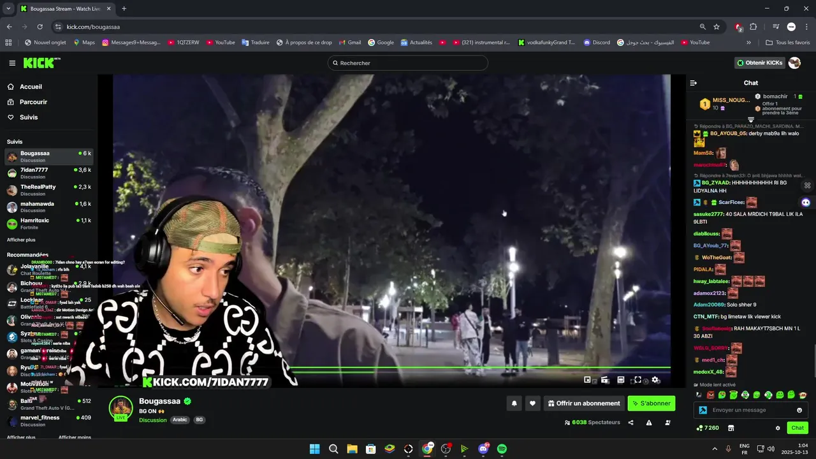The height and width of the screenshot is (459, 816).
Task: Click BG_ZYAAD username in chat
Action: point(715,183)
